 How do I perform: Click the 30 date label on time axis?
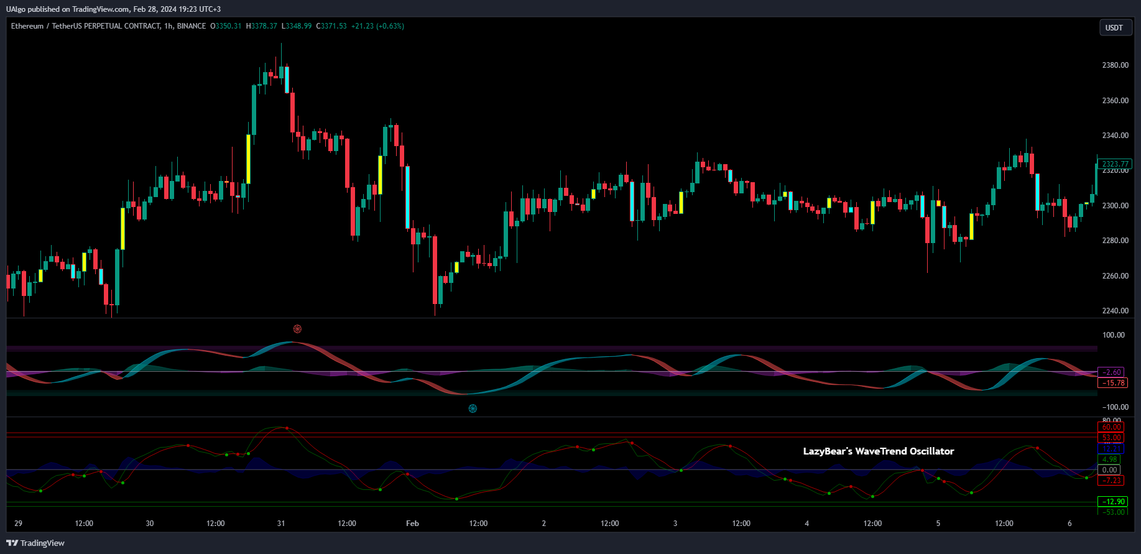150,524
